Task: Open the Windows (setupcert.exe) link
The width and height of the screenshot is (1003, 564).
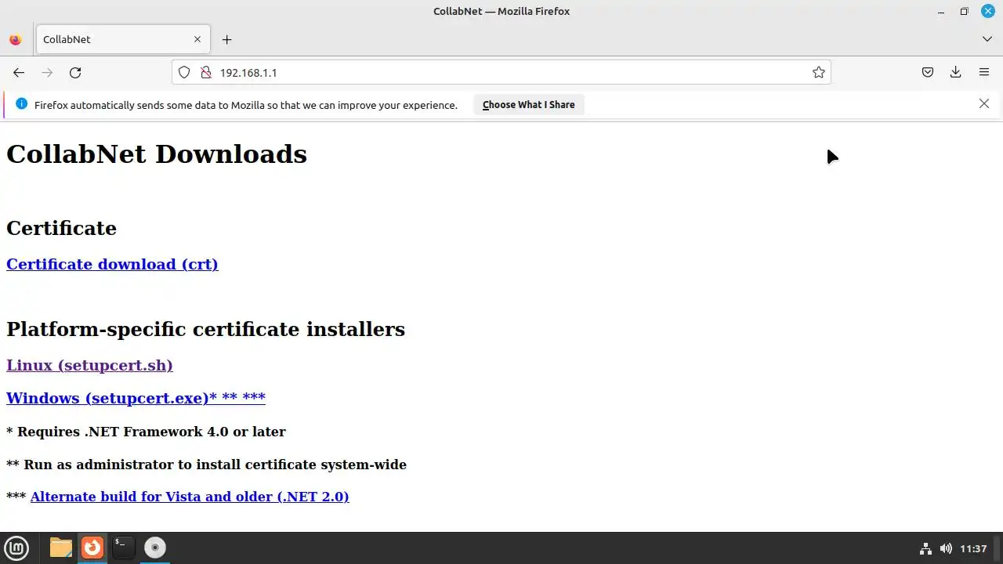Action: pos(136,399)
